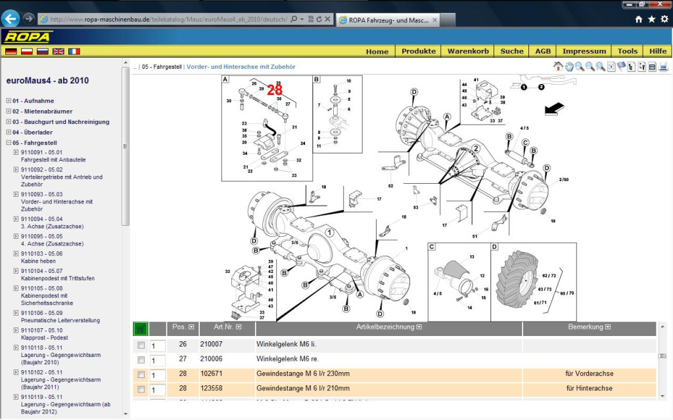The height and width of the screenshot is (420, 673).
Task: Click the ROPA logo
Action: 28,37
